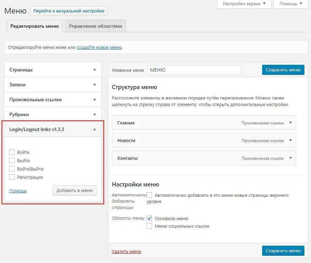Tick the Войти|Выйти checkbox

point(12,169)
